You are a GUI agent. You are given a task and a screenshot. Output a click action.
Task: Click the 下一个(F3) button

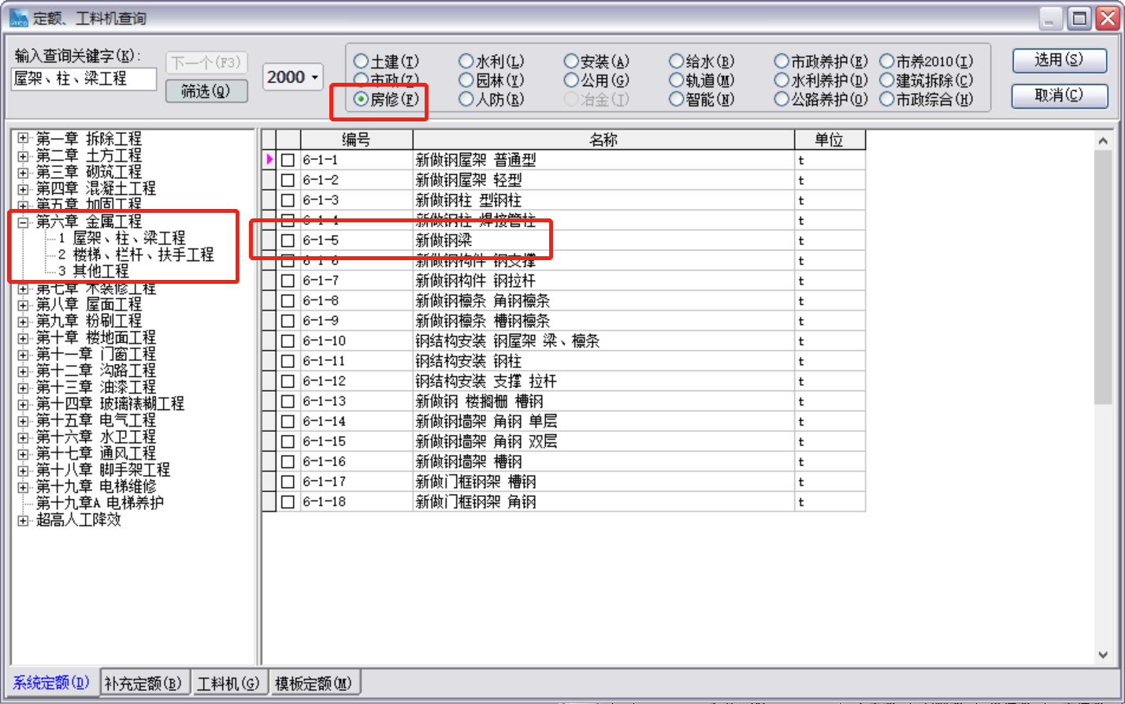coord(206,63)
